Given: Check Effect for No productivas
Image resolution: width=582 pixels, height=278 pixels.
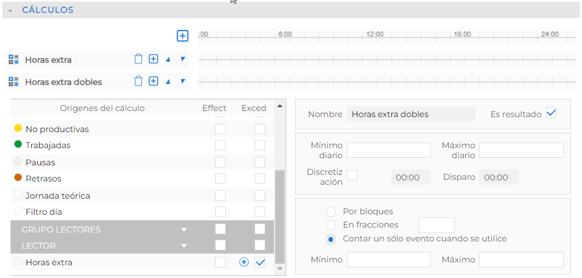Looking at the screenshot, I should tap(221, 129).
